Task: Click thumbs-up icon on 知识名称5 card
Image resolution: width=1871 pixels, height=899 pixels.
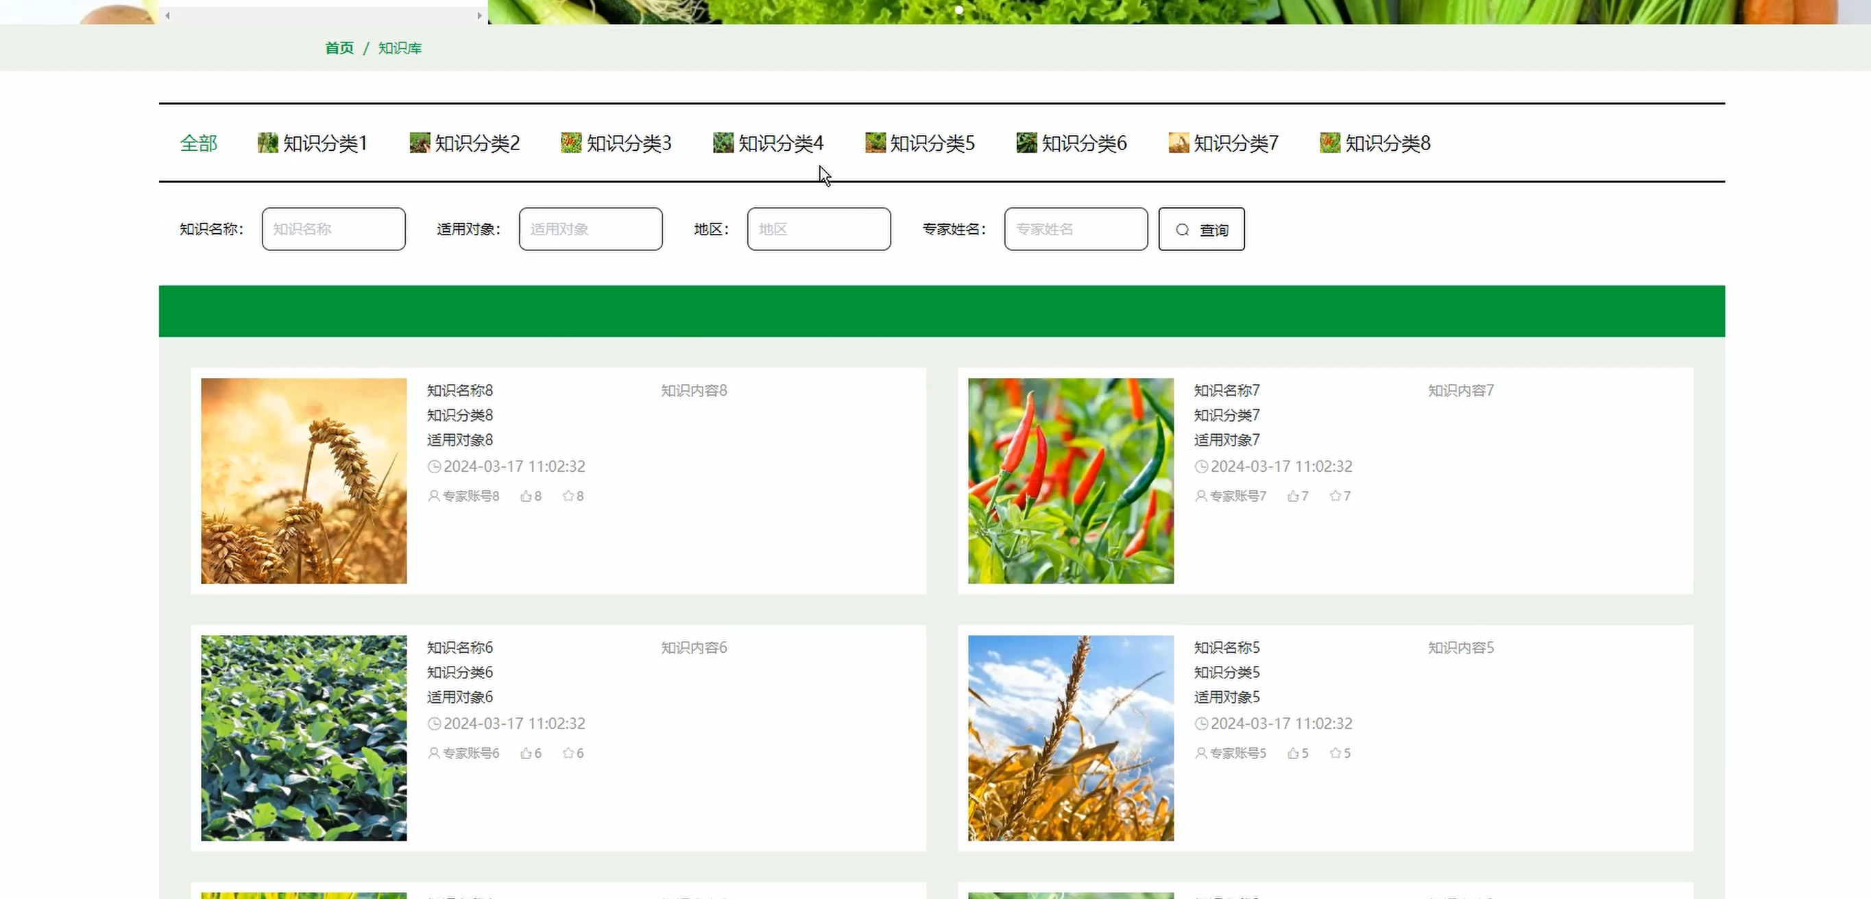Action: (1293, 754)
